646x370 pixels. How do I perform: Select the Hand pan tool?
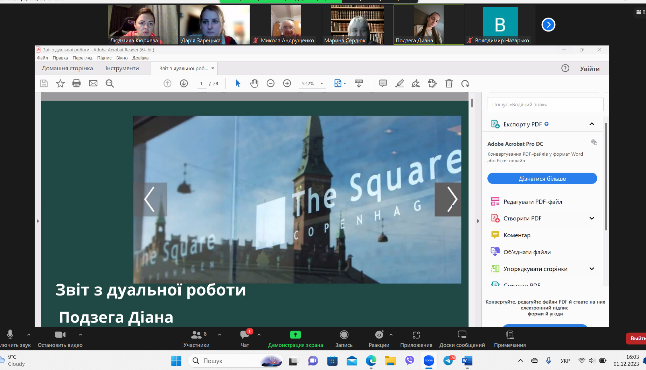254,83
